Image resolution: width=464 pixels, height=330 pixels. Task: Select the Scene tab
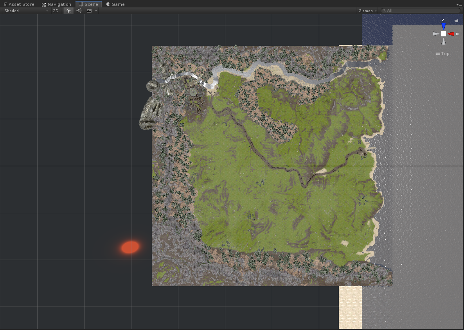click(x=88, y=4)
